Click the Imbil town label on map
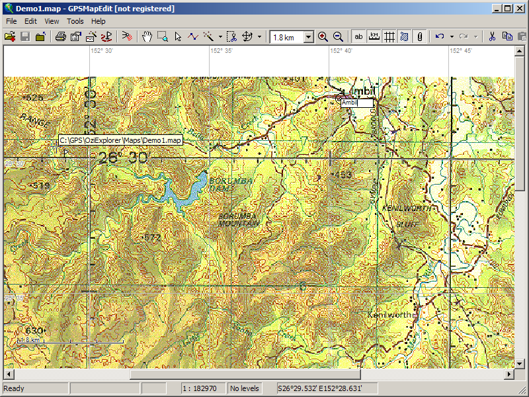This screenshot has width=529, height=397. [362, 91]
